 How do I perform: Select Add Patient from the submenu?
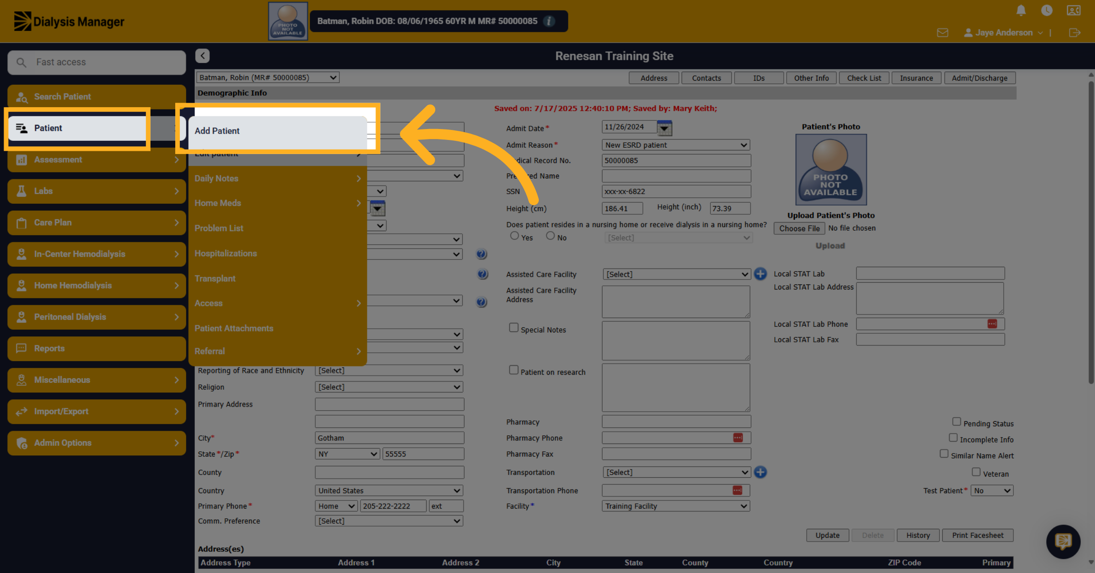pos(277,131)
